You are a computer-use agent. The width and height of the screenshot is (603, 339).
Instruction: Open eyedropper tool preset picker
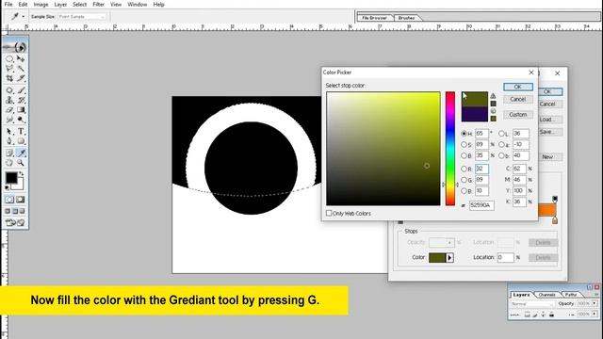[x=23, y=17]
